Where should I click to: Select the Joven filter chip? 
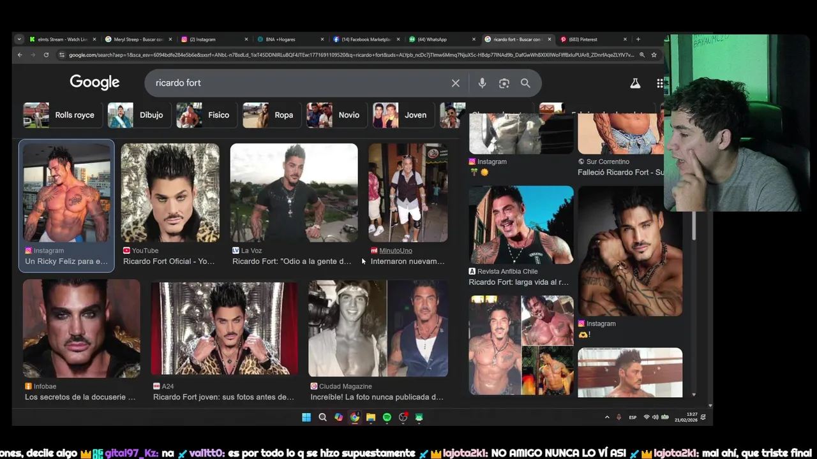pos(402,115)
